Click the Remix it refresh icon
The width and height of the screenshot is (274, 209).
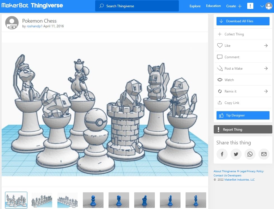tap(220, 91)
